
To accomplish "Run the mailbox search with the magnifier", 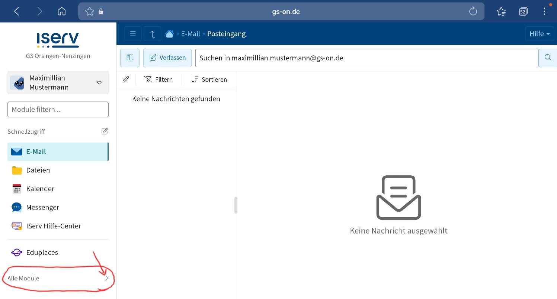I will point(548,58).
